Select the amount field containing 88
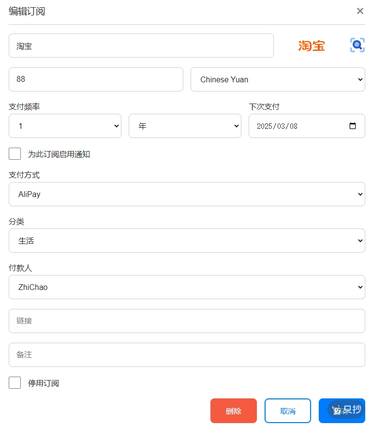Viewport: 372px width, 426px height. pyautogui.click(x=96, y=79)
